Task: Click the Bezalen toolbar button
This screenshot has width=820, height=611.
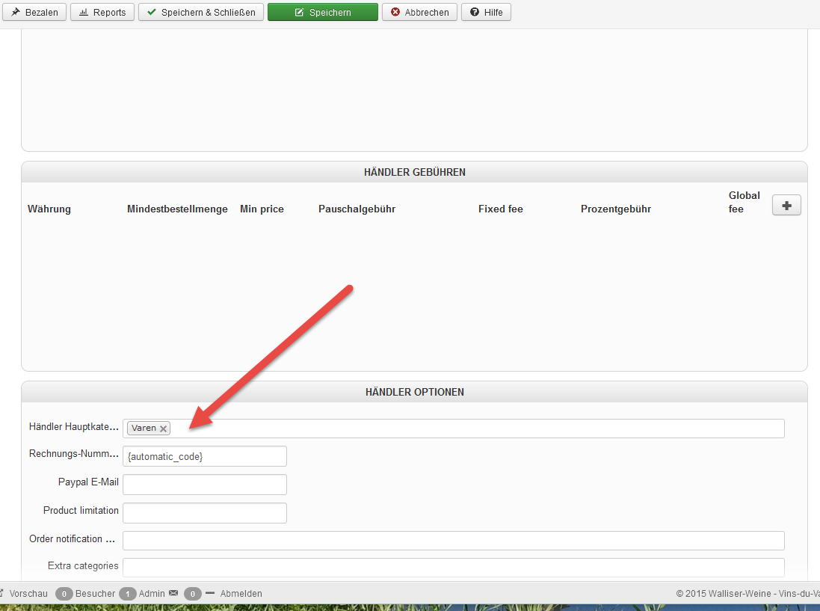Action: coord(34,12)
